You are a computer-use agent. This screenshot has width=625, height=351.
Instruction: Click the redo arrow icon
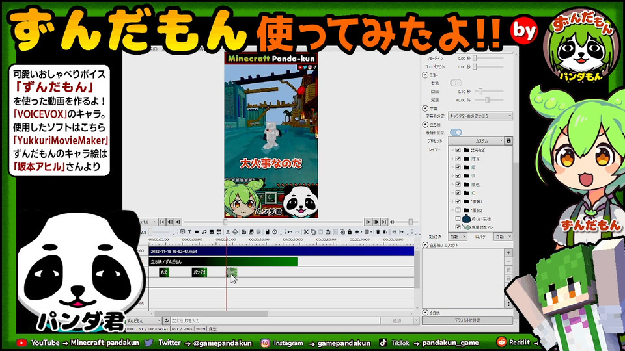click(297, 231)
